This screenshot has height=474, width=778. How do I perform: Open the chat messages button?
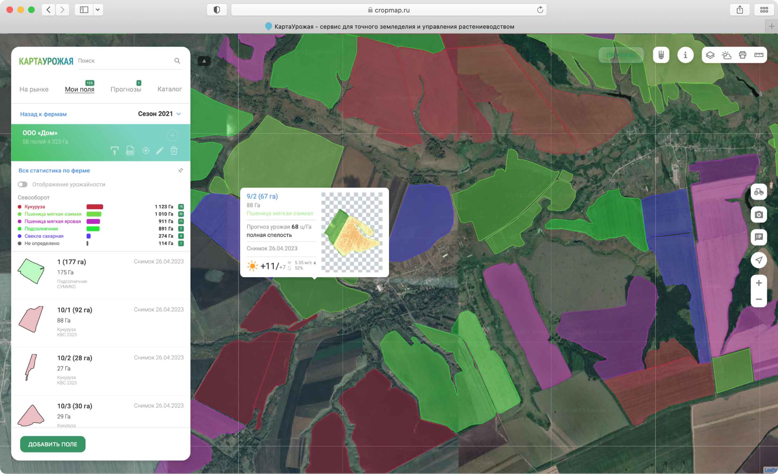[x=759, y=237]
